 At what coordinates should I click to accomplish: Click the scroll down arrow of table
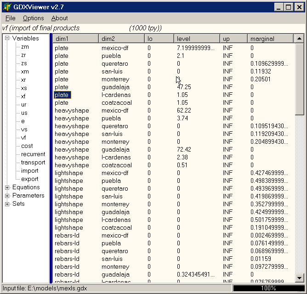click(299, 277)
